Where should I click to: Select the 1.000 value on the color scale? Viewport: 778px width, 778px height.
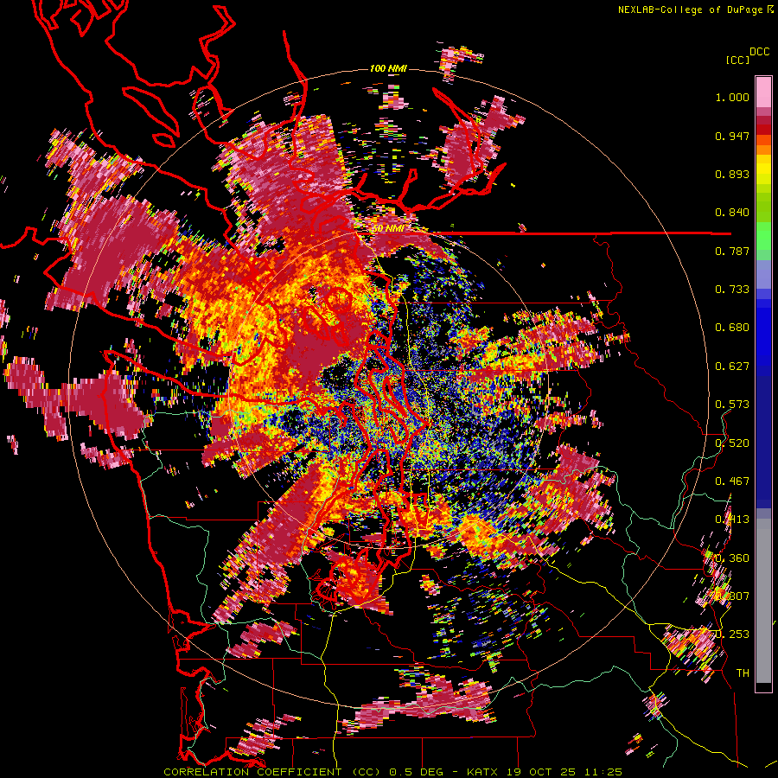(732, 97)
